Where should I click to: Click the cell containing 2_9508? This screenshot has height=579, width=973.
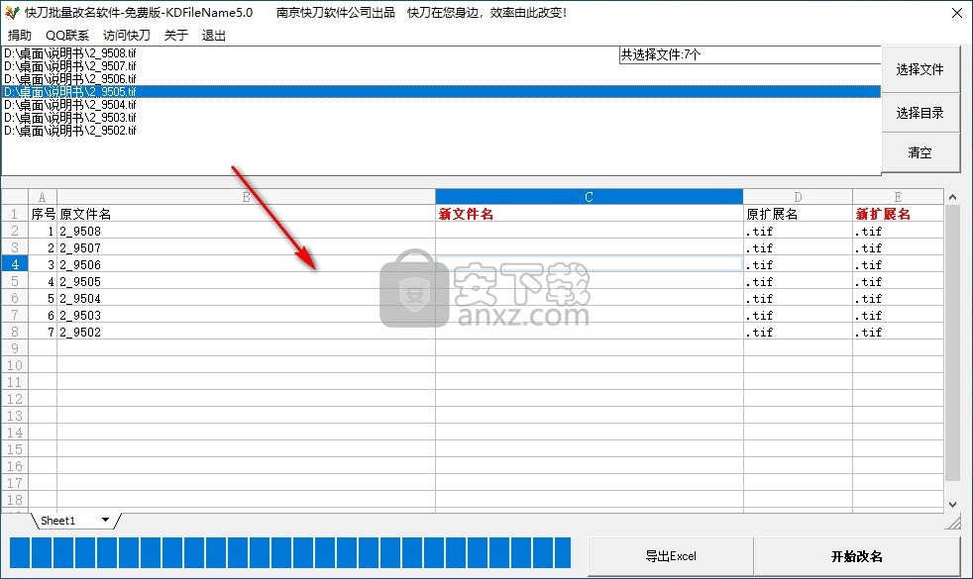click(246, 231)
